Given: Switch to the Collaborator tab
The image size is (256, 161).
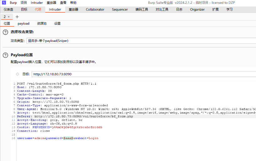Looking at the screenshot, I should tap(95, 9).
